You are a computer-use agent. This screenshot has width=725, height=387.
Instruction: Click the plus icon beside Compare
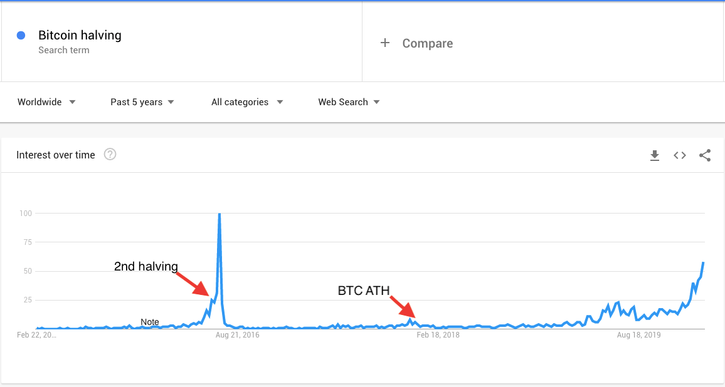(385, 43)
